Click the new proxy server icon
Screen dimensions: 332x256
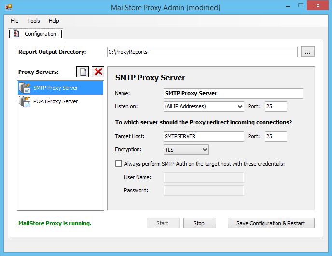tap(83, 72)
